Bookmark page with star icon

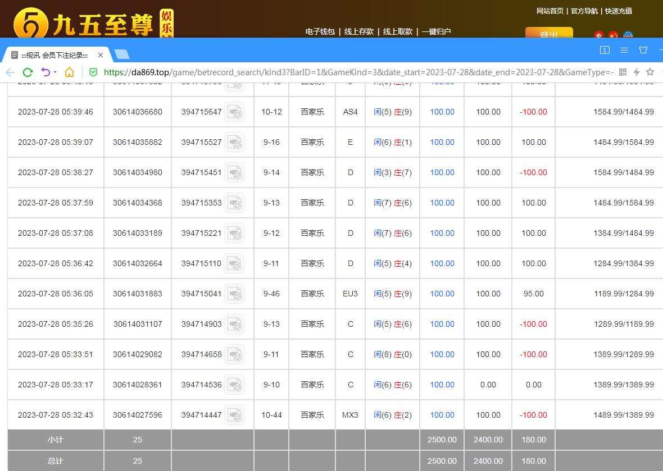pos(650,72)
